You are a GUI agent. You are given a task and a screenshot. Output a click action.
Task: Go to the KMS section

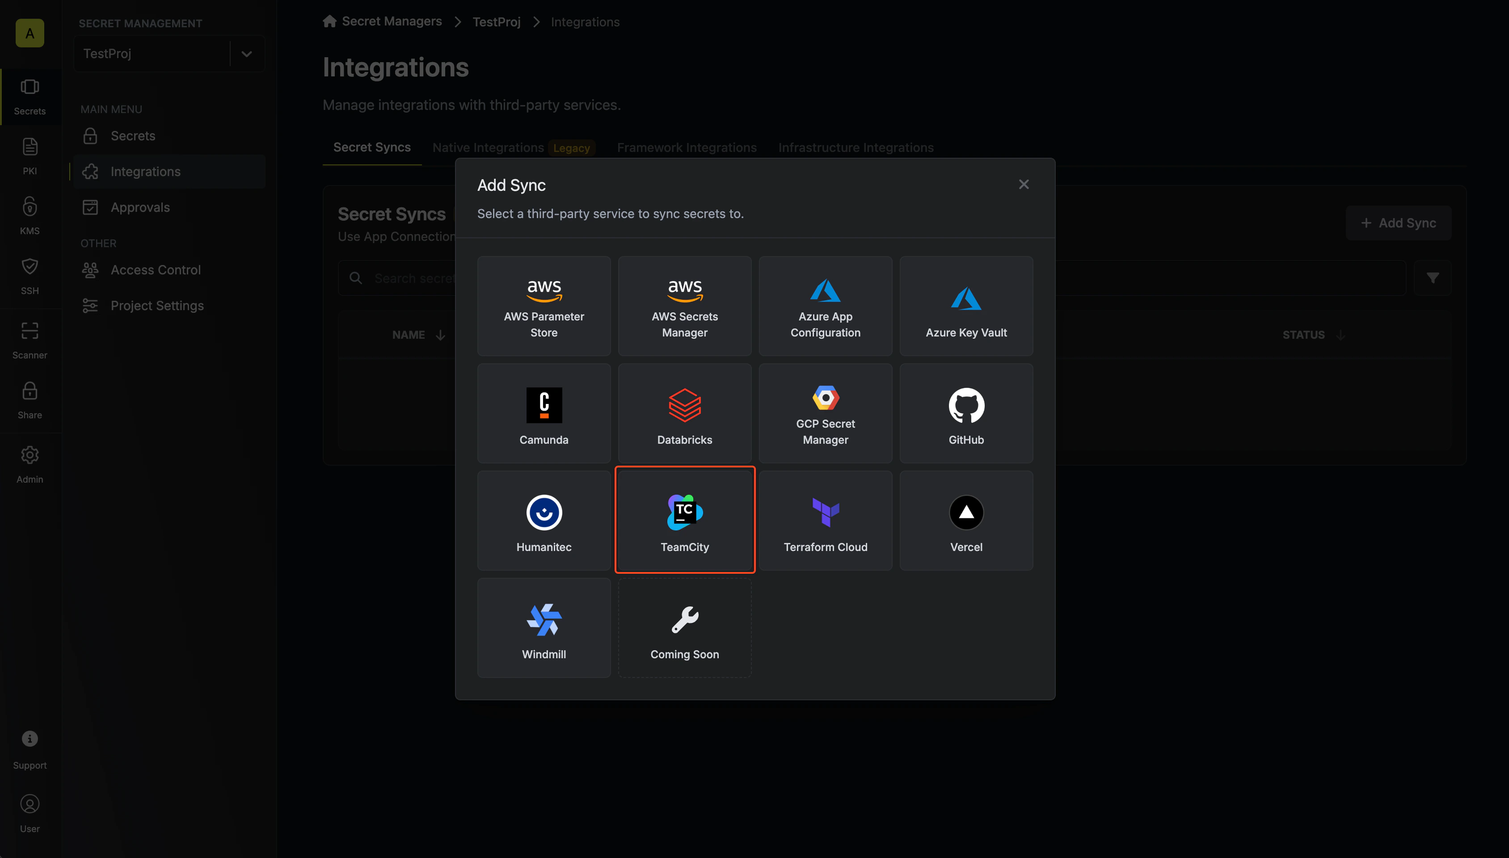click(30, 216)
